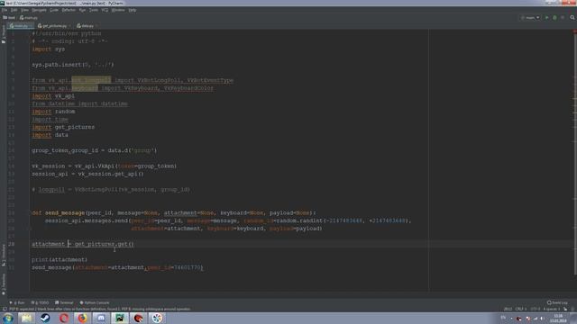Open the Run tool window
Viewport: 577px width, 324px height.
coord(17,302)
